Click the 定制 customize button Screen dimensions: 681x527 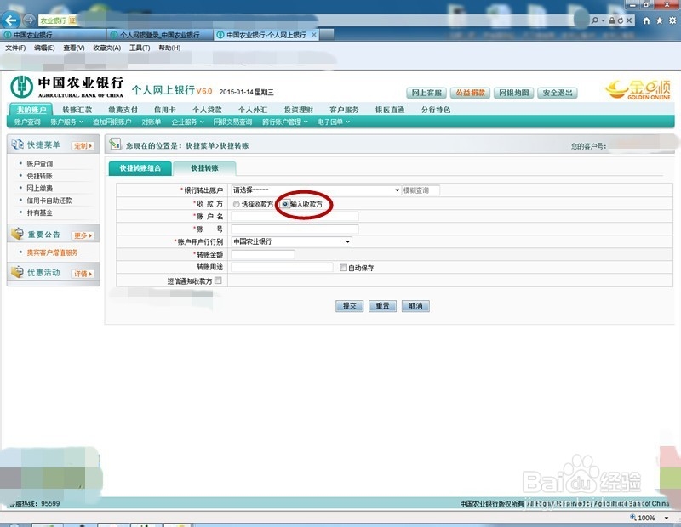(x=83, y=145)
